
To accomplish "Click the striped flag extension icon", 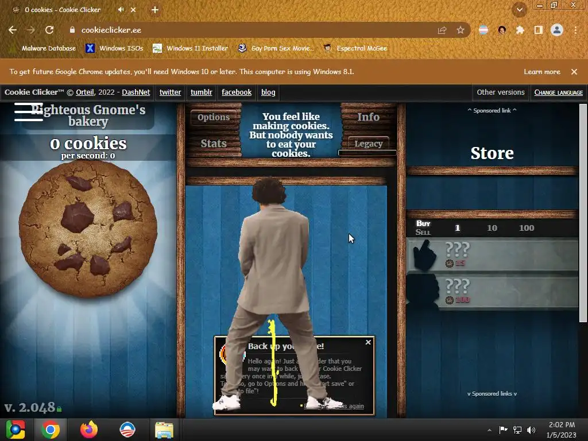I will (x=483, y=30).
